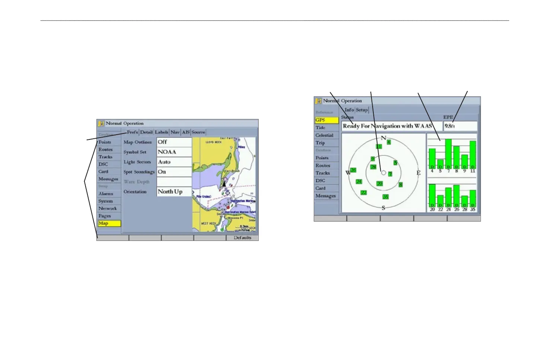
Task: Open the Symbol Set field showing NOAA
Action: [x=174, y=152]
